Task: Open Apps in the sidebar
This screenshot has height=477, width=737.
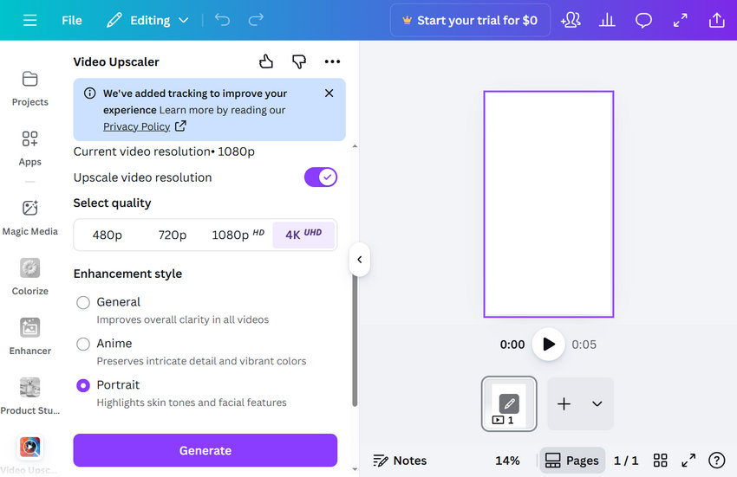Action: 30,148
